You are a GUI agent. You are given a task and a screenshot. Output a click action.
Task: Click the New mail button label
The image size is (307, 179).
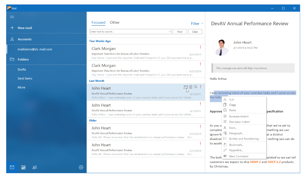pos(25,28)
